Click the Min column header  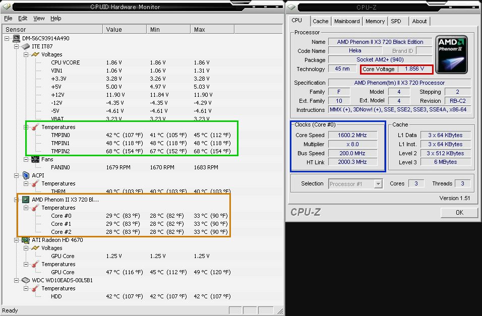(x=168, y=30)
